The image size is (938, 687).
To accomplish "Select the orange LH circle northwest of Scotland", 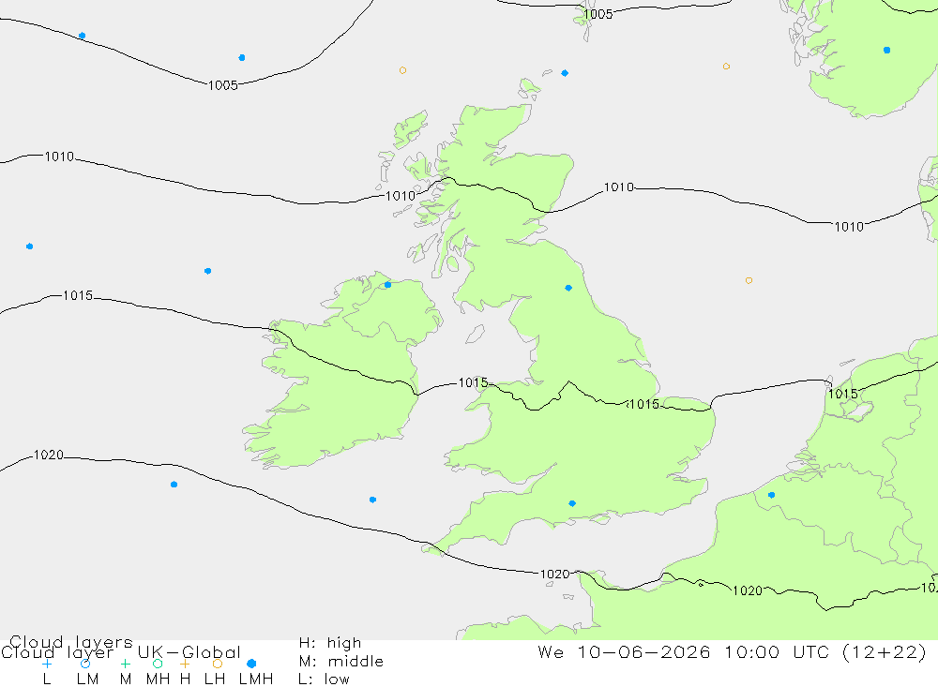I will [402, 70].
